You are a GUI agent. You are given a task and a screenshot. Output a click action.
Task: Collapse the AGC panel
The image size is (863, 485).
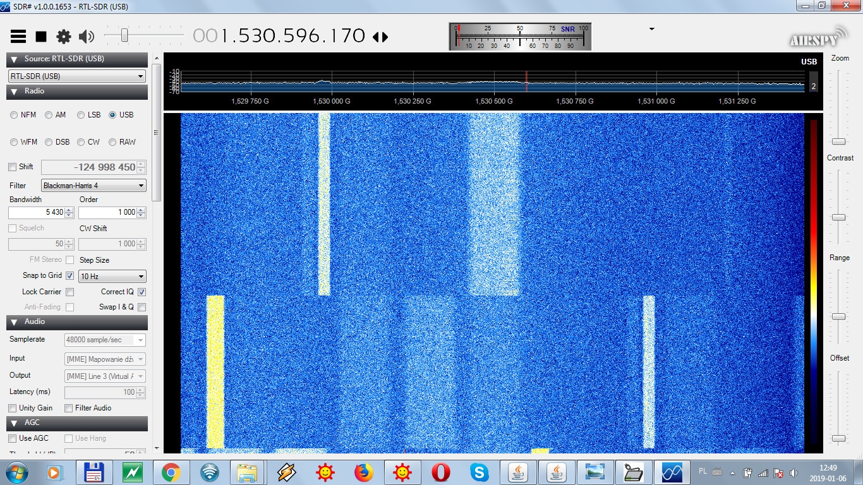(15, 423)
